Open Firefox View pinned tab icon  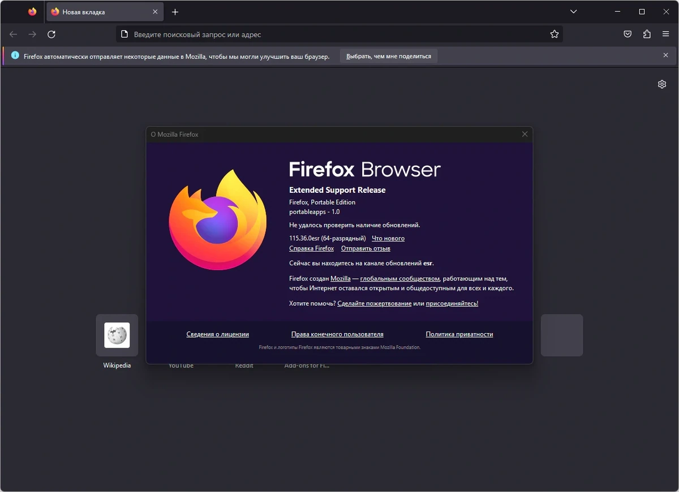click(32, 12)
